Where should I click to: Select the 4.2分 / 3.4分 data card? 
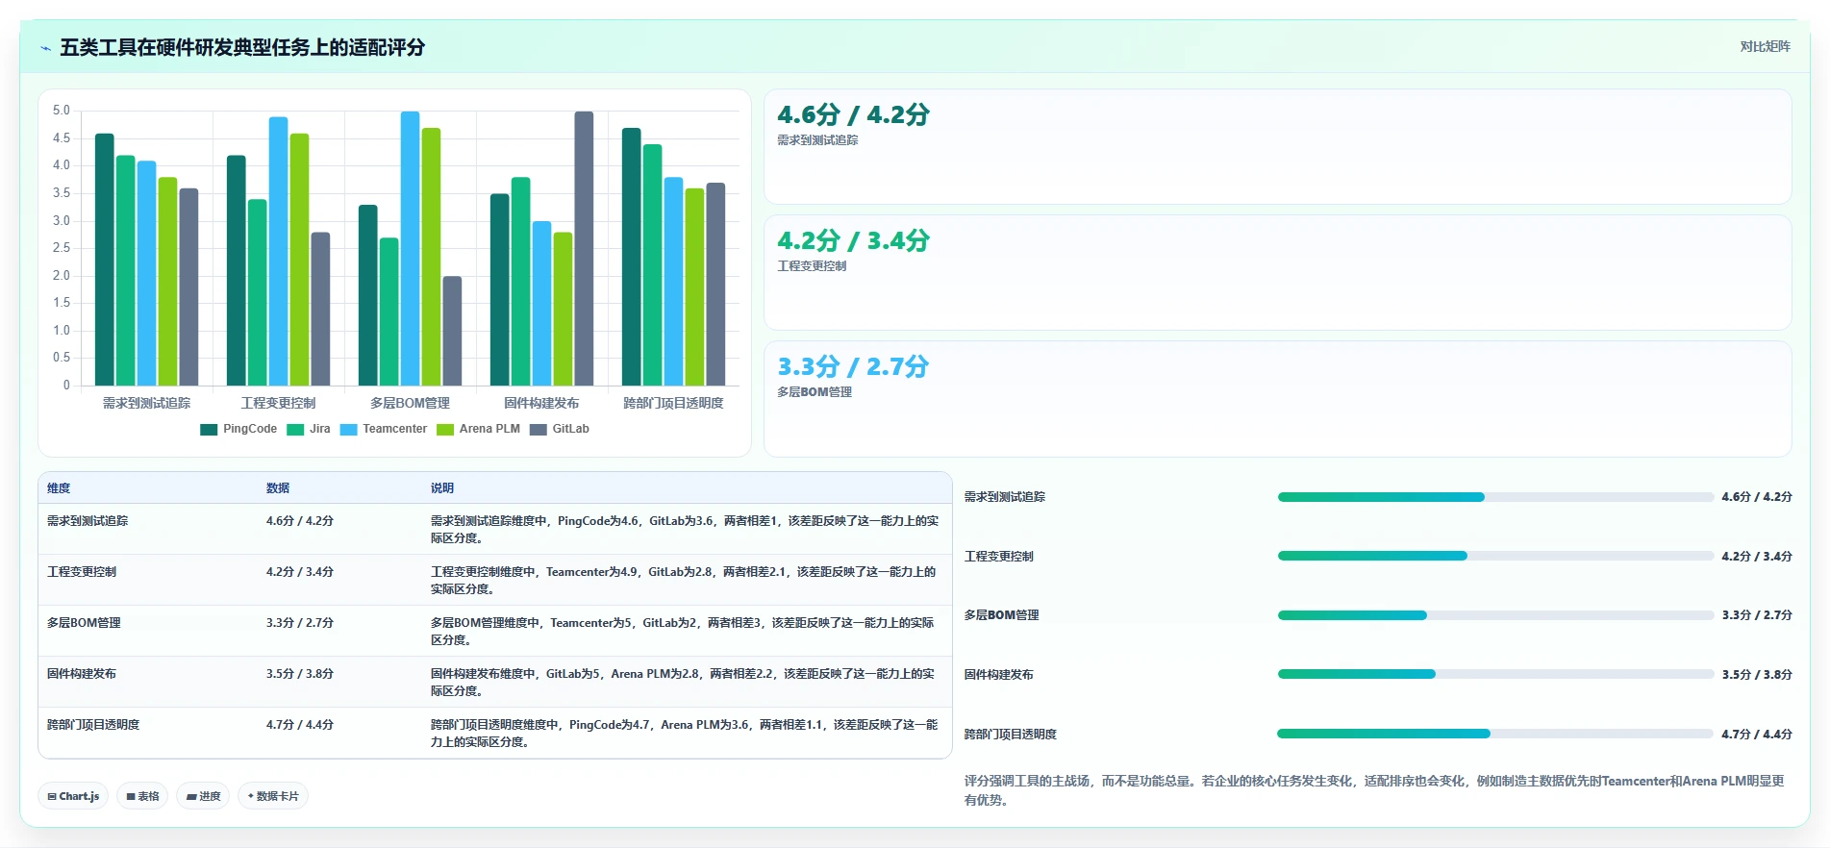(1277, 272)
